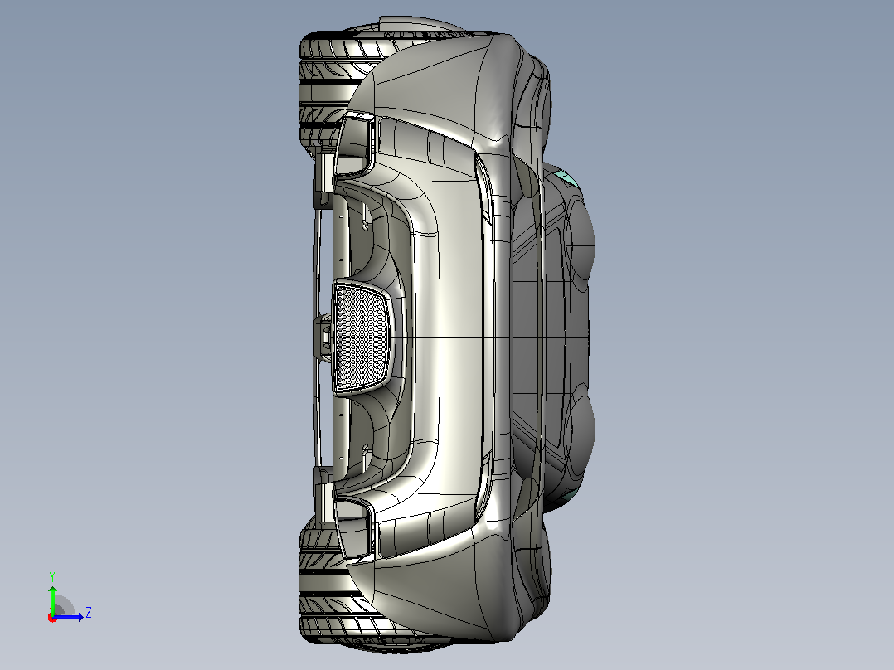894x670 pixels.
Task: Click the blue Z axis arrow of the triad
Action: (x=70, y=616)
